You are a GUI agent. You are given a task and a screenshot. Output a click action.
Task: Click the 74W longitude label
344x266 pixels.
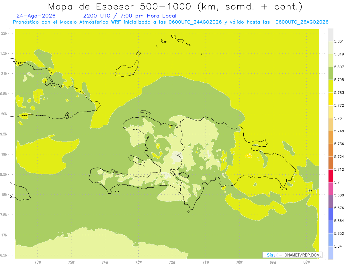tap(105, 262)
